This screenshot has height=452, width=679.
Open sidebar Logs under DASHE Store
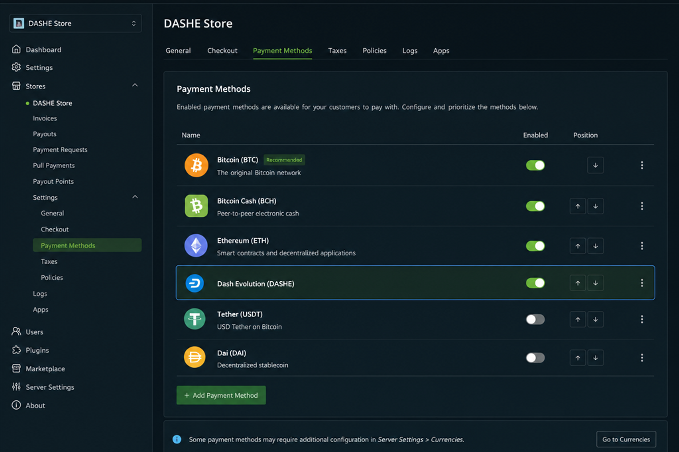(x=40, y=294)
